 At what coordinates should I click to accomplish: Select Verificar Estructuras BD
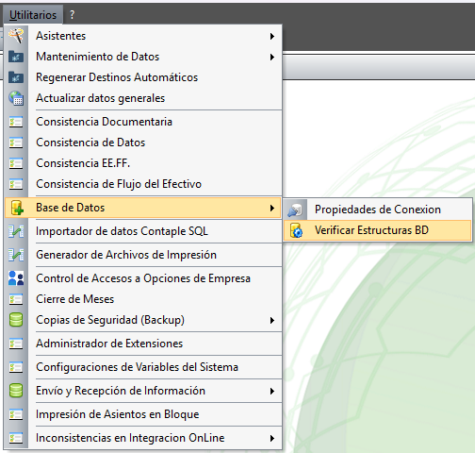coord(378,230)
